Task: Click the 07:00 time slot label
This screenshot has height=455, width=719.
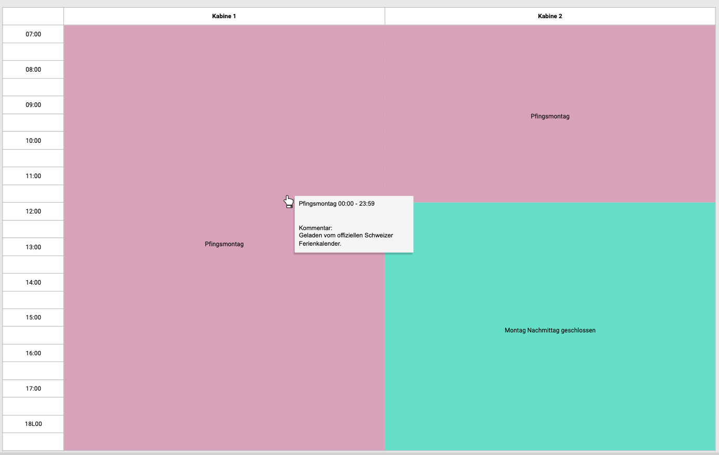Action: [33, 34]
